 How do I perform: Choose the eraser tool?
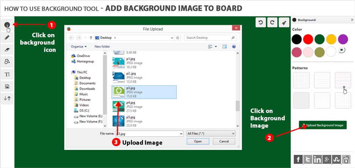point(7,49)
